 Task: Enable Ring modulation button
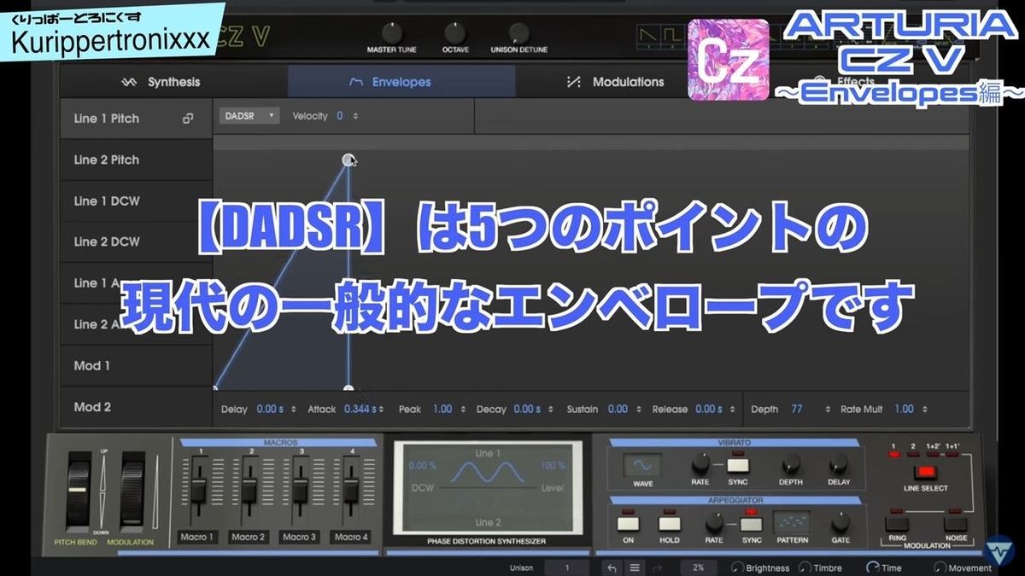pos(896,523)
